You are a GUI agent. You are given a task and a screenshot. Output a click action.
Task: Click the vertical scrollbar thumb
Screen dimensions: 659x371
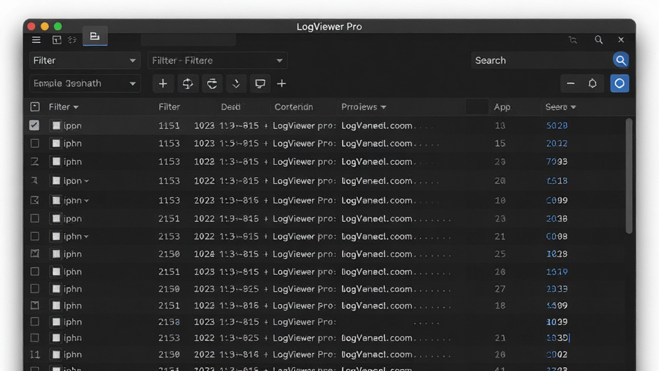pos(629,176)
